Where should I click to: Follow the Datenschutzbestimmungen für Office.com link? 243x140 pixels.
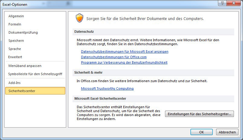[x=114, y=57]
